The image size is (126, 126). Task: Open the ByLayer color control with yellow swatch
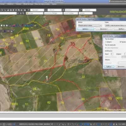35,13
